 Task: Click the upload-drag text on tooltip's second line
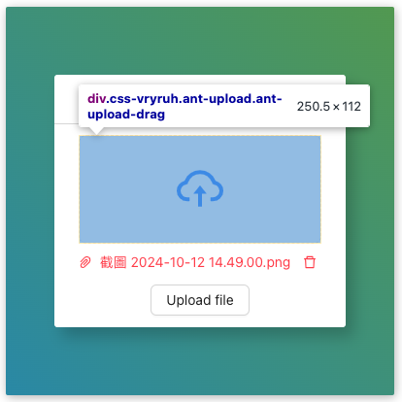click(126, 115)
